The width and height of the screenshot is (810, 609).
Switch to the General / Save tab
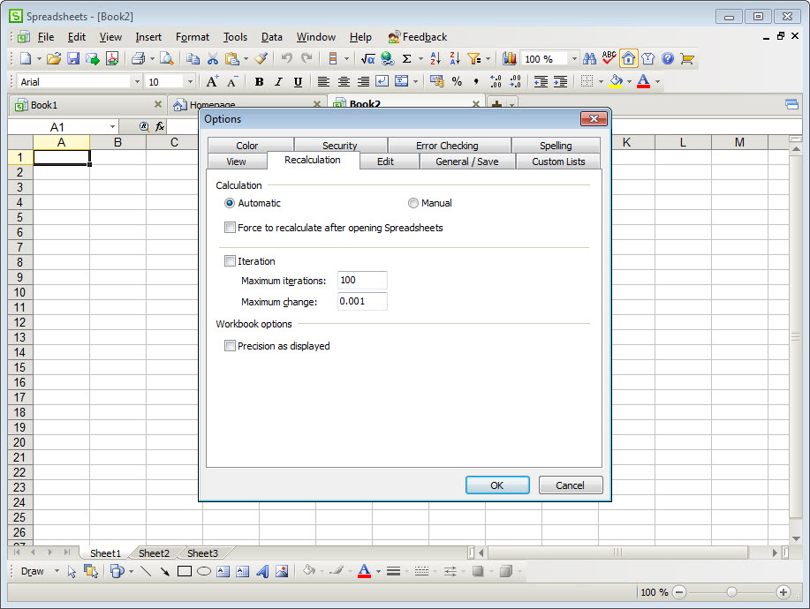click(466, 162)
